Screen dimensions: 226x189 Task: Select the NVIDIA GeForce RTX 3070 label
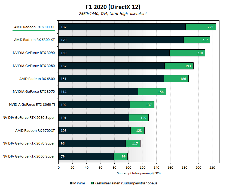click(34, 92)
